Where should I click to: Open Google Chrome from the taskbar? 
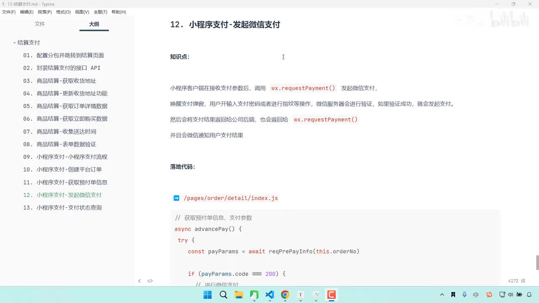pos(285,295)
